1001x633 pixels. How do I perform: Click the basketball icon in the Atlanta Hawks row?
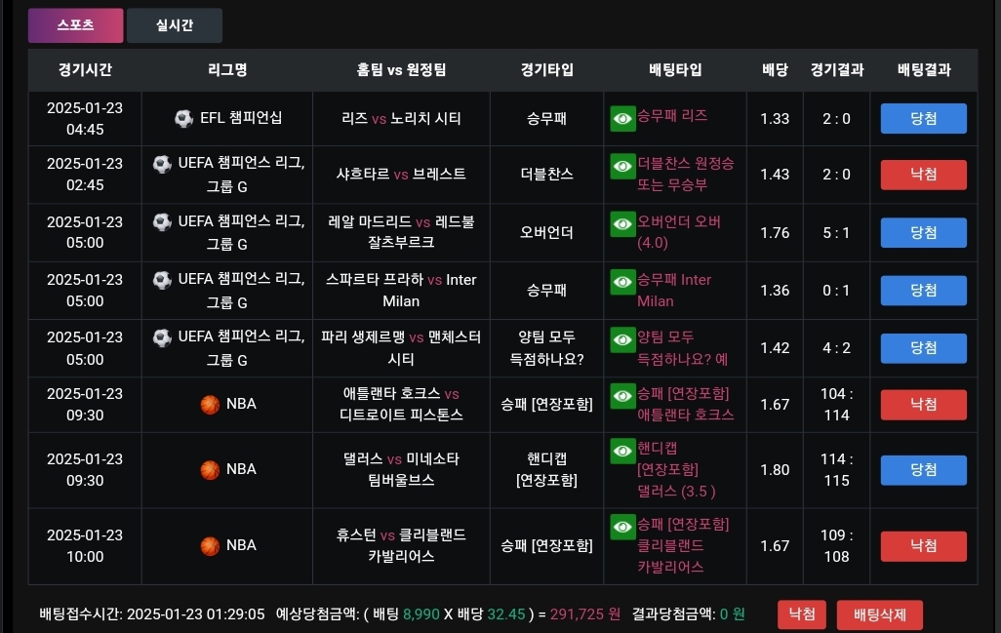pyautogui.click(x=210, y=404)
